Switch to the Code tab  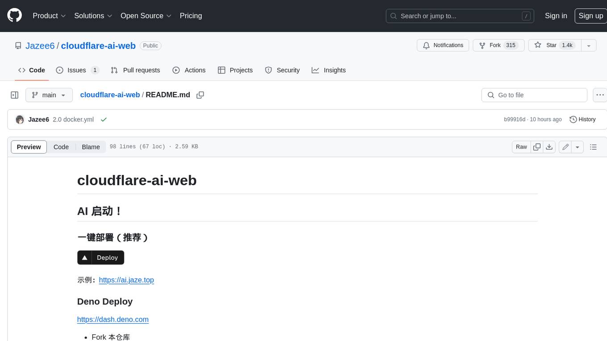[x=32, y=70]
